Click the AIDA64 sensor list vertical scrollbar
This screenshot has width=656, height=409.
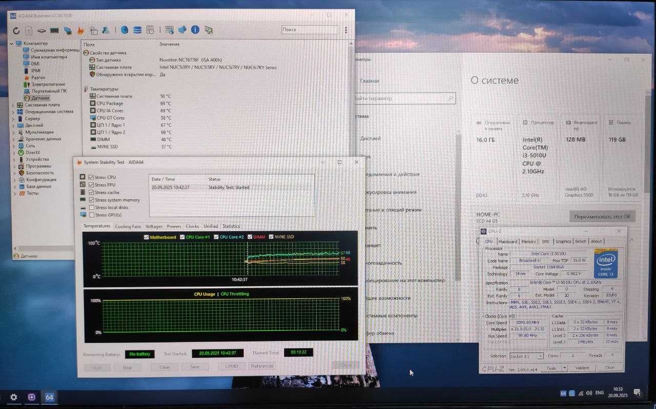351,100
